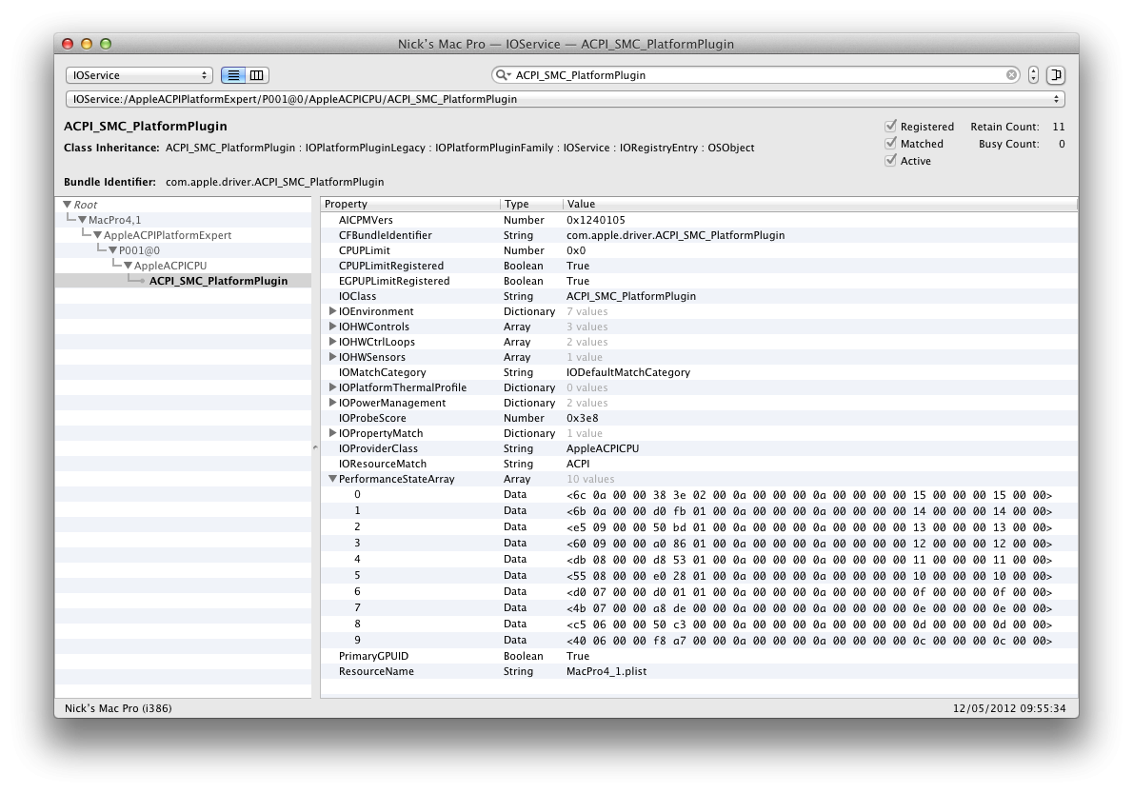Open the registry path pop-up menu

coord(565,99)
